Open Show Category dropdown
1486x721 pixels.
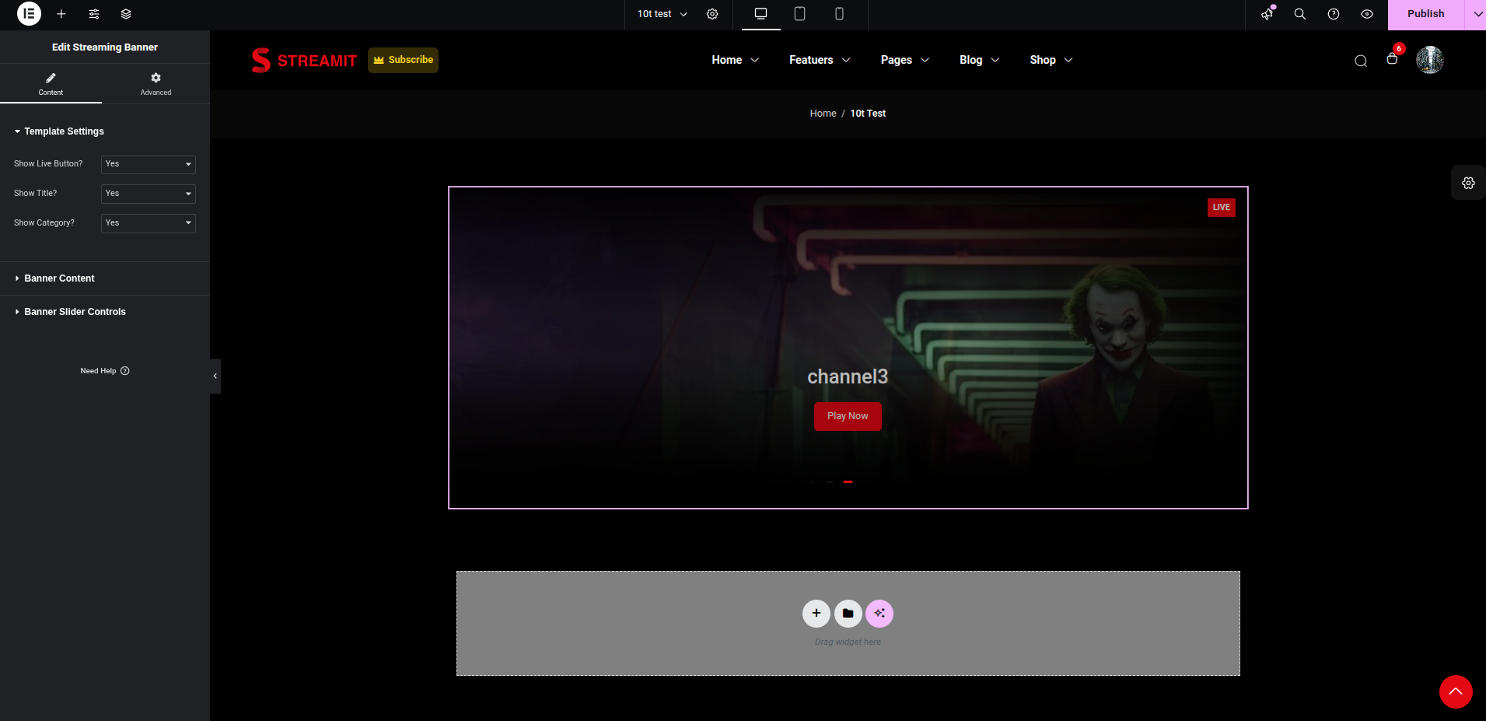coord(148,223)
